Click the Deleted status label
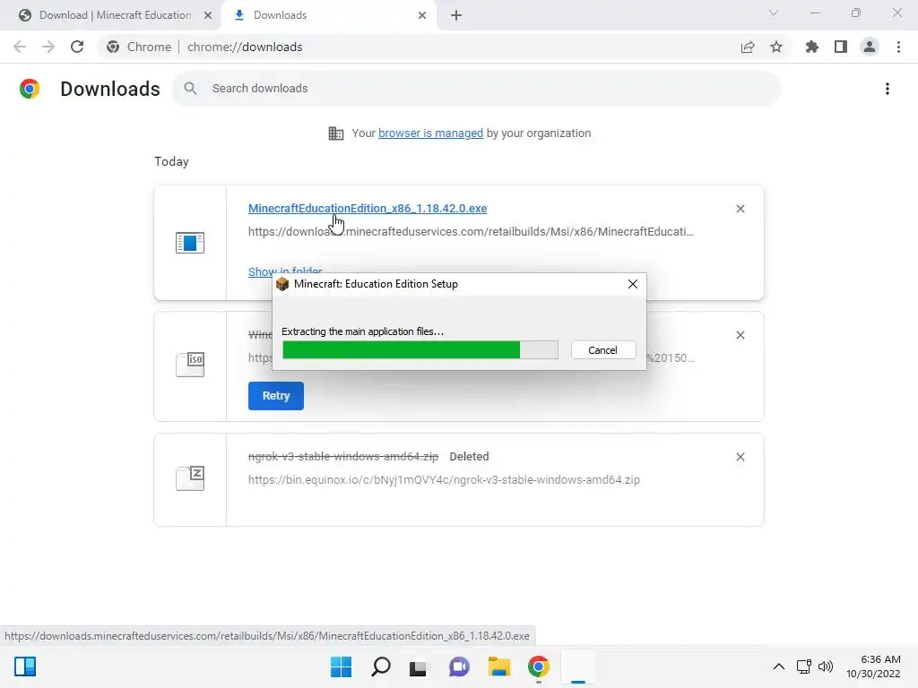The image size is (918, 688). [469, 456]
